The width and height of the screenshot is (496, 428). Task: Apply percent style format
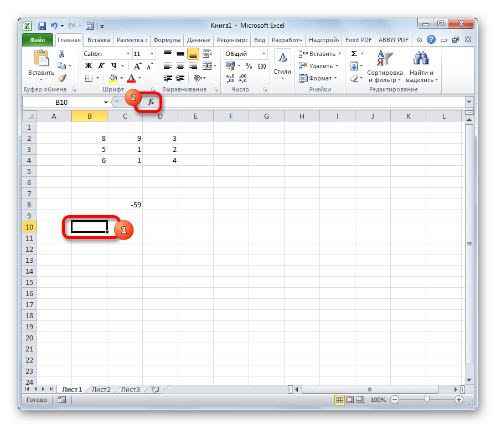coord(249,66)
